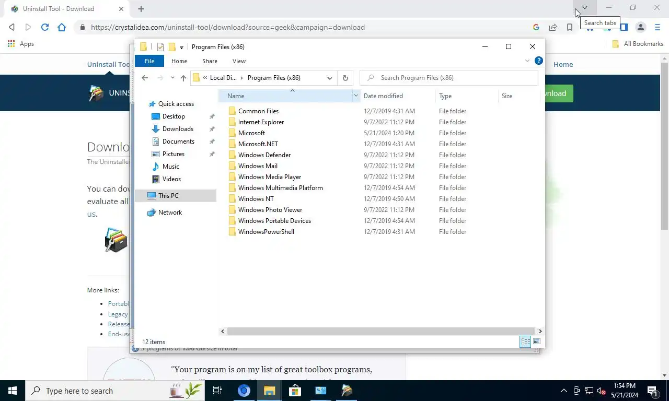The width and height of the screenshot is (669, 401).
Task: Select Network in navigation pane
Action: click(170, 213)
